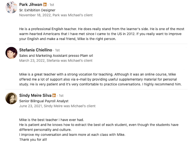The width and height of the screenshot is (193, 143).
Task: Click the name Sindy Meire Silva
Action: click(35, 95)
